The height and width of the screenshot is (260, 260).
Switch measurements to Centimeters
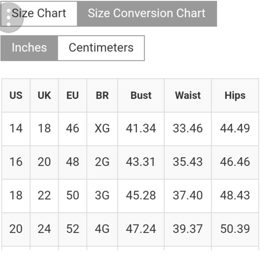pos(101,48)
